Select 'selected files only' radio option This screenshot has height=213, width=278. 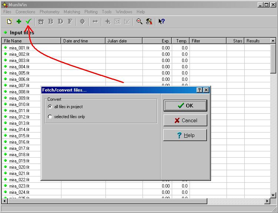(50, 117)
